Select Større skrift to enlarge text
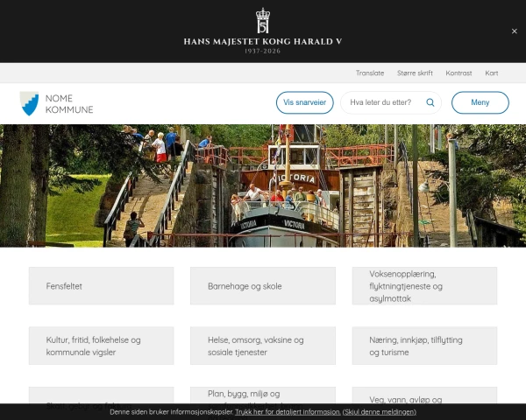 pos(415,73)
